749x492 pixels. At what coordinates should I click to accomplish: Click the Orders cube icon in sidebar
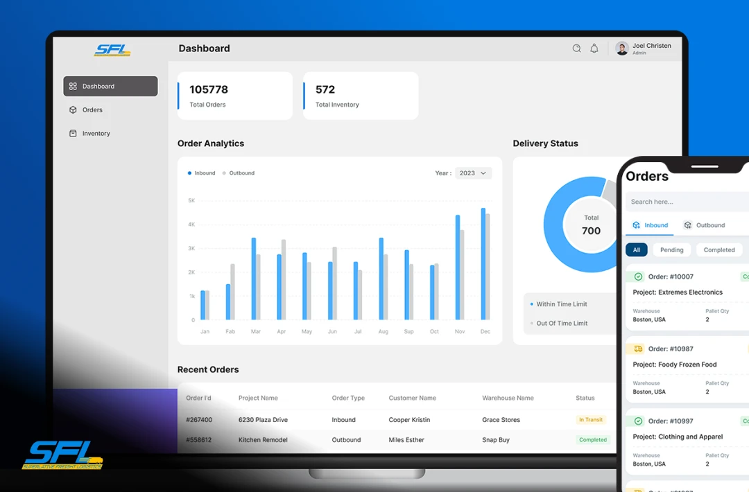(73, 109)
